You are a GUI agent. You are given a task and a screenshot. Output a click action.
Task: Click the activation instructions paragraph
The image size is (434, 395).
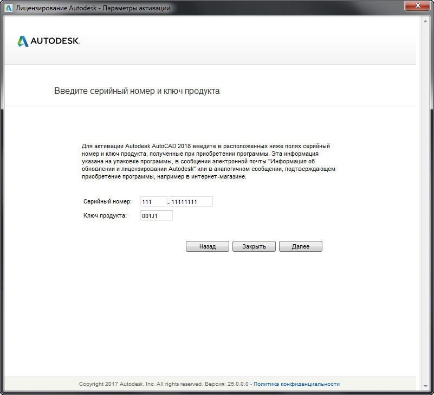click(x=209, y=161)
